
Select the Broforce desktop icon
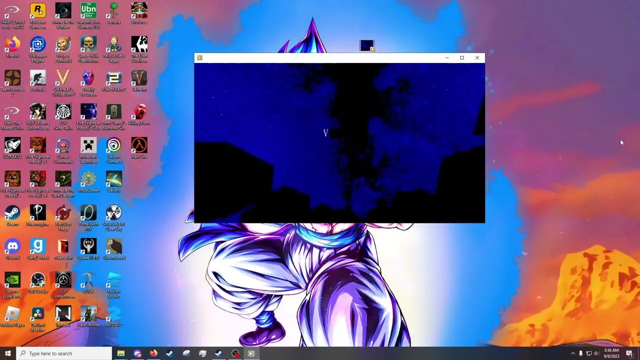click(139, 14)
